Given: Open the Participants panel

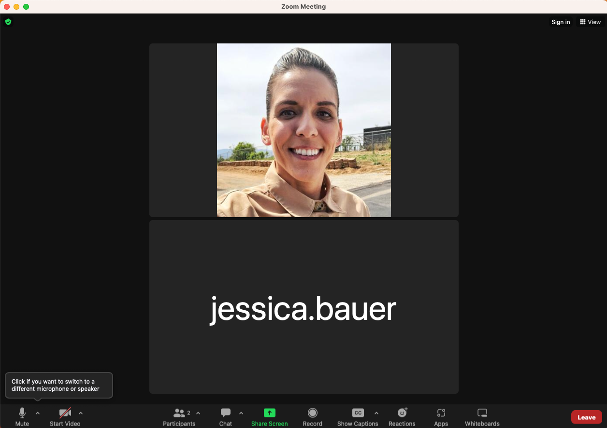Looking at the screenshot, I should pos(179,417).
